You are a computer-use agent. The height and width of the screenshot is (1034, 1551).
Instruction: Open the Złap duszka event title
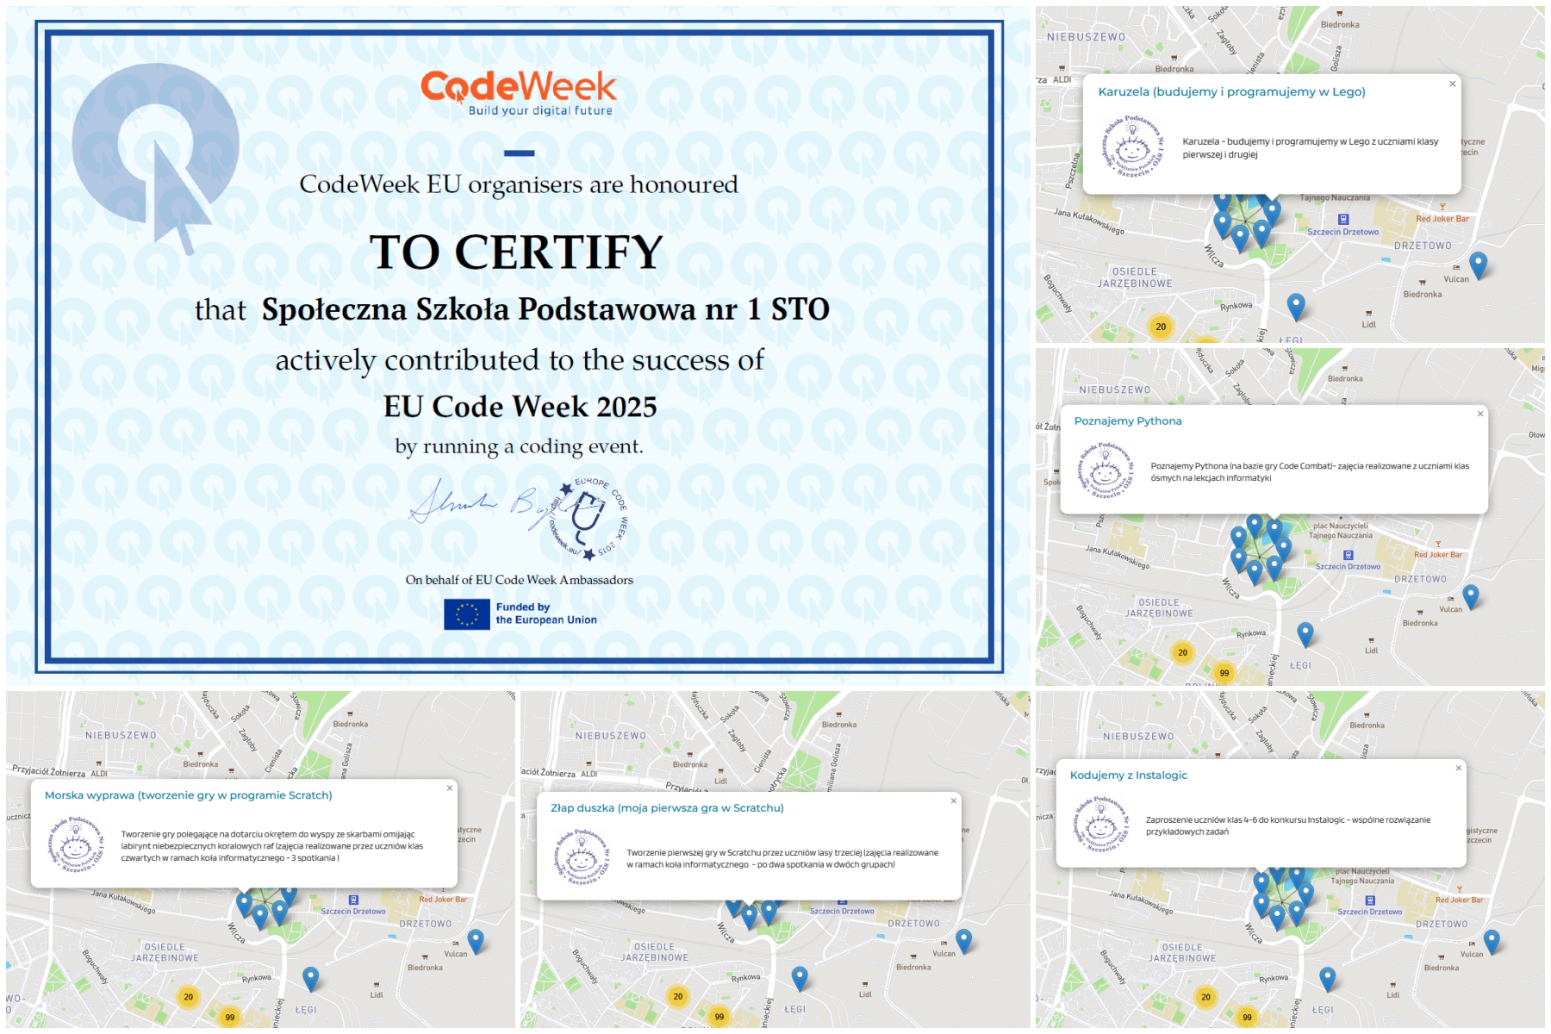pos(666,808)
